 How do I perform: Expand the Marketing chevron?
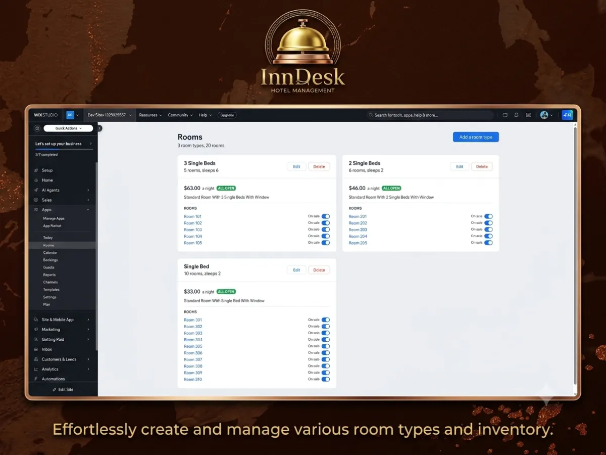[88, 330]
